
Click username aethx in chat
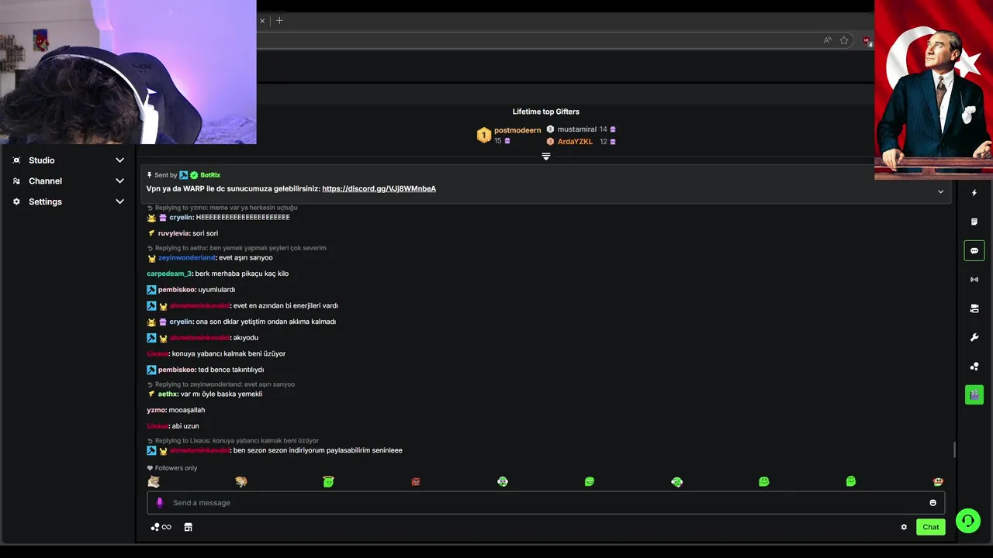point(168,394)
